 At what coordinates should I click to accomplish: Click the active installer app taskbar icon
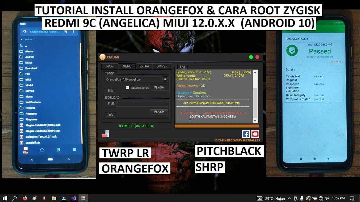tap(83, 198)
